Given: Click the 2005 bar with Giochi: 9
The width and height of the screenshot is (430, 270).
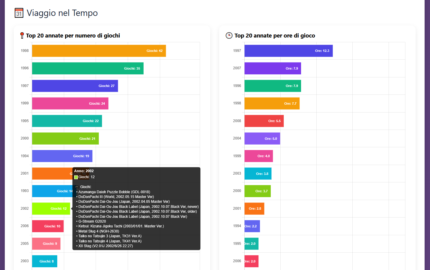Looking at the screenshot, I should [x=46, y=244].
